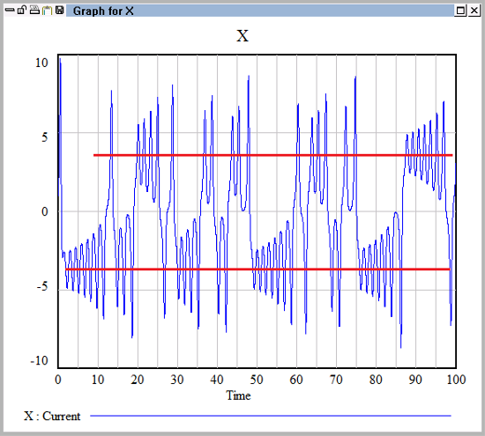Toggle the padlock lock icon
The width and height of the screenshot is (485, 436).
pos(22,11)
